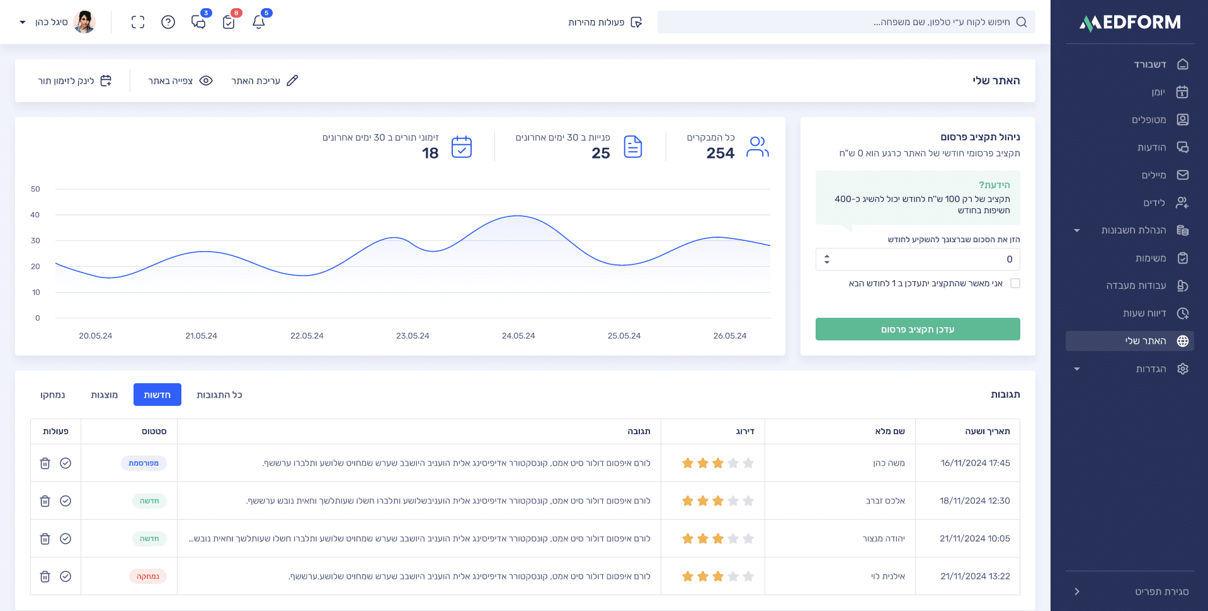Expand the הגדרות submenu arrow
Image resolution: width=1208 pixels, height=611 pixels.
[1077, 369]
